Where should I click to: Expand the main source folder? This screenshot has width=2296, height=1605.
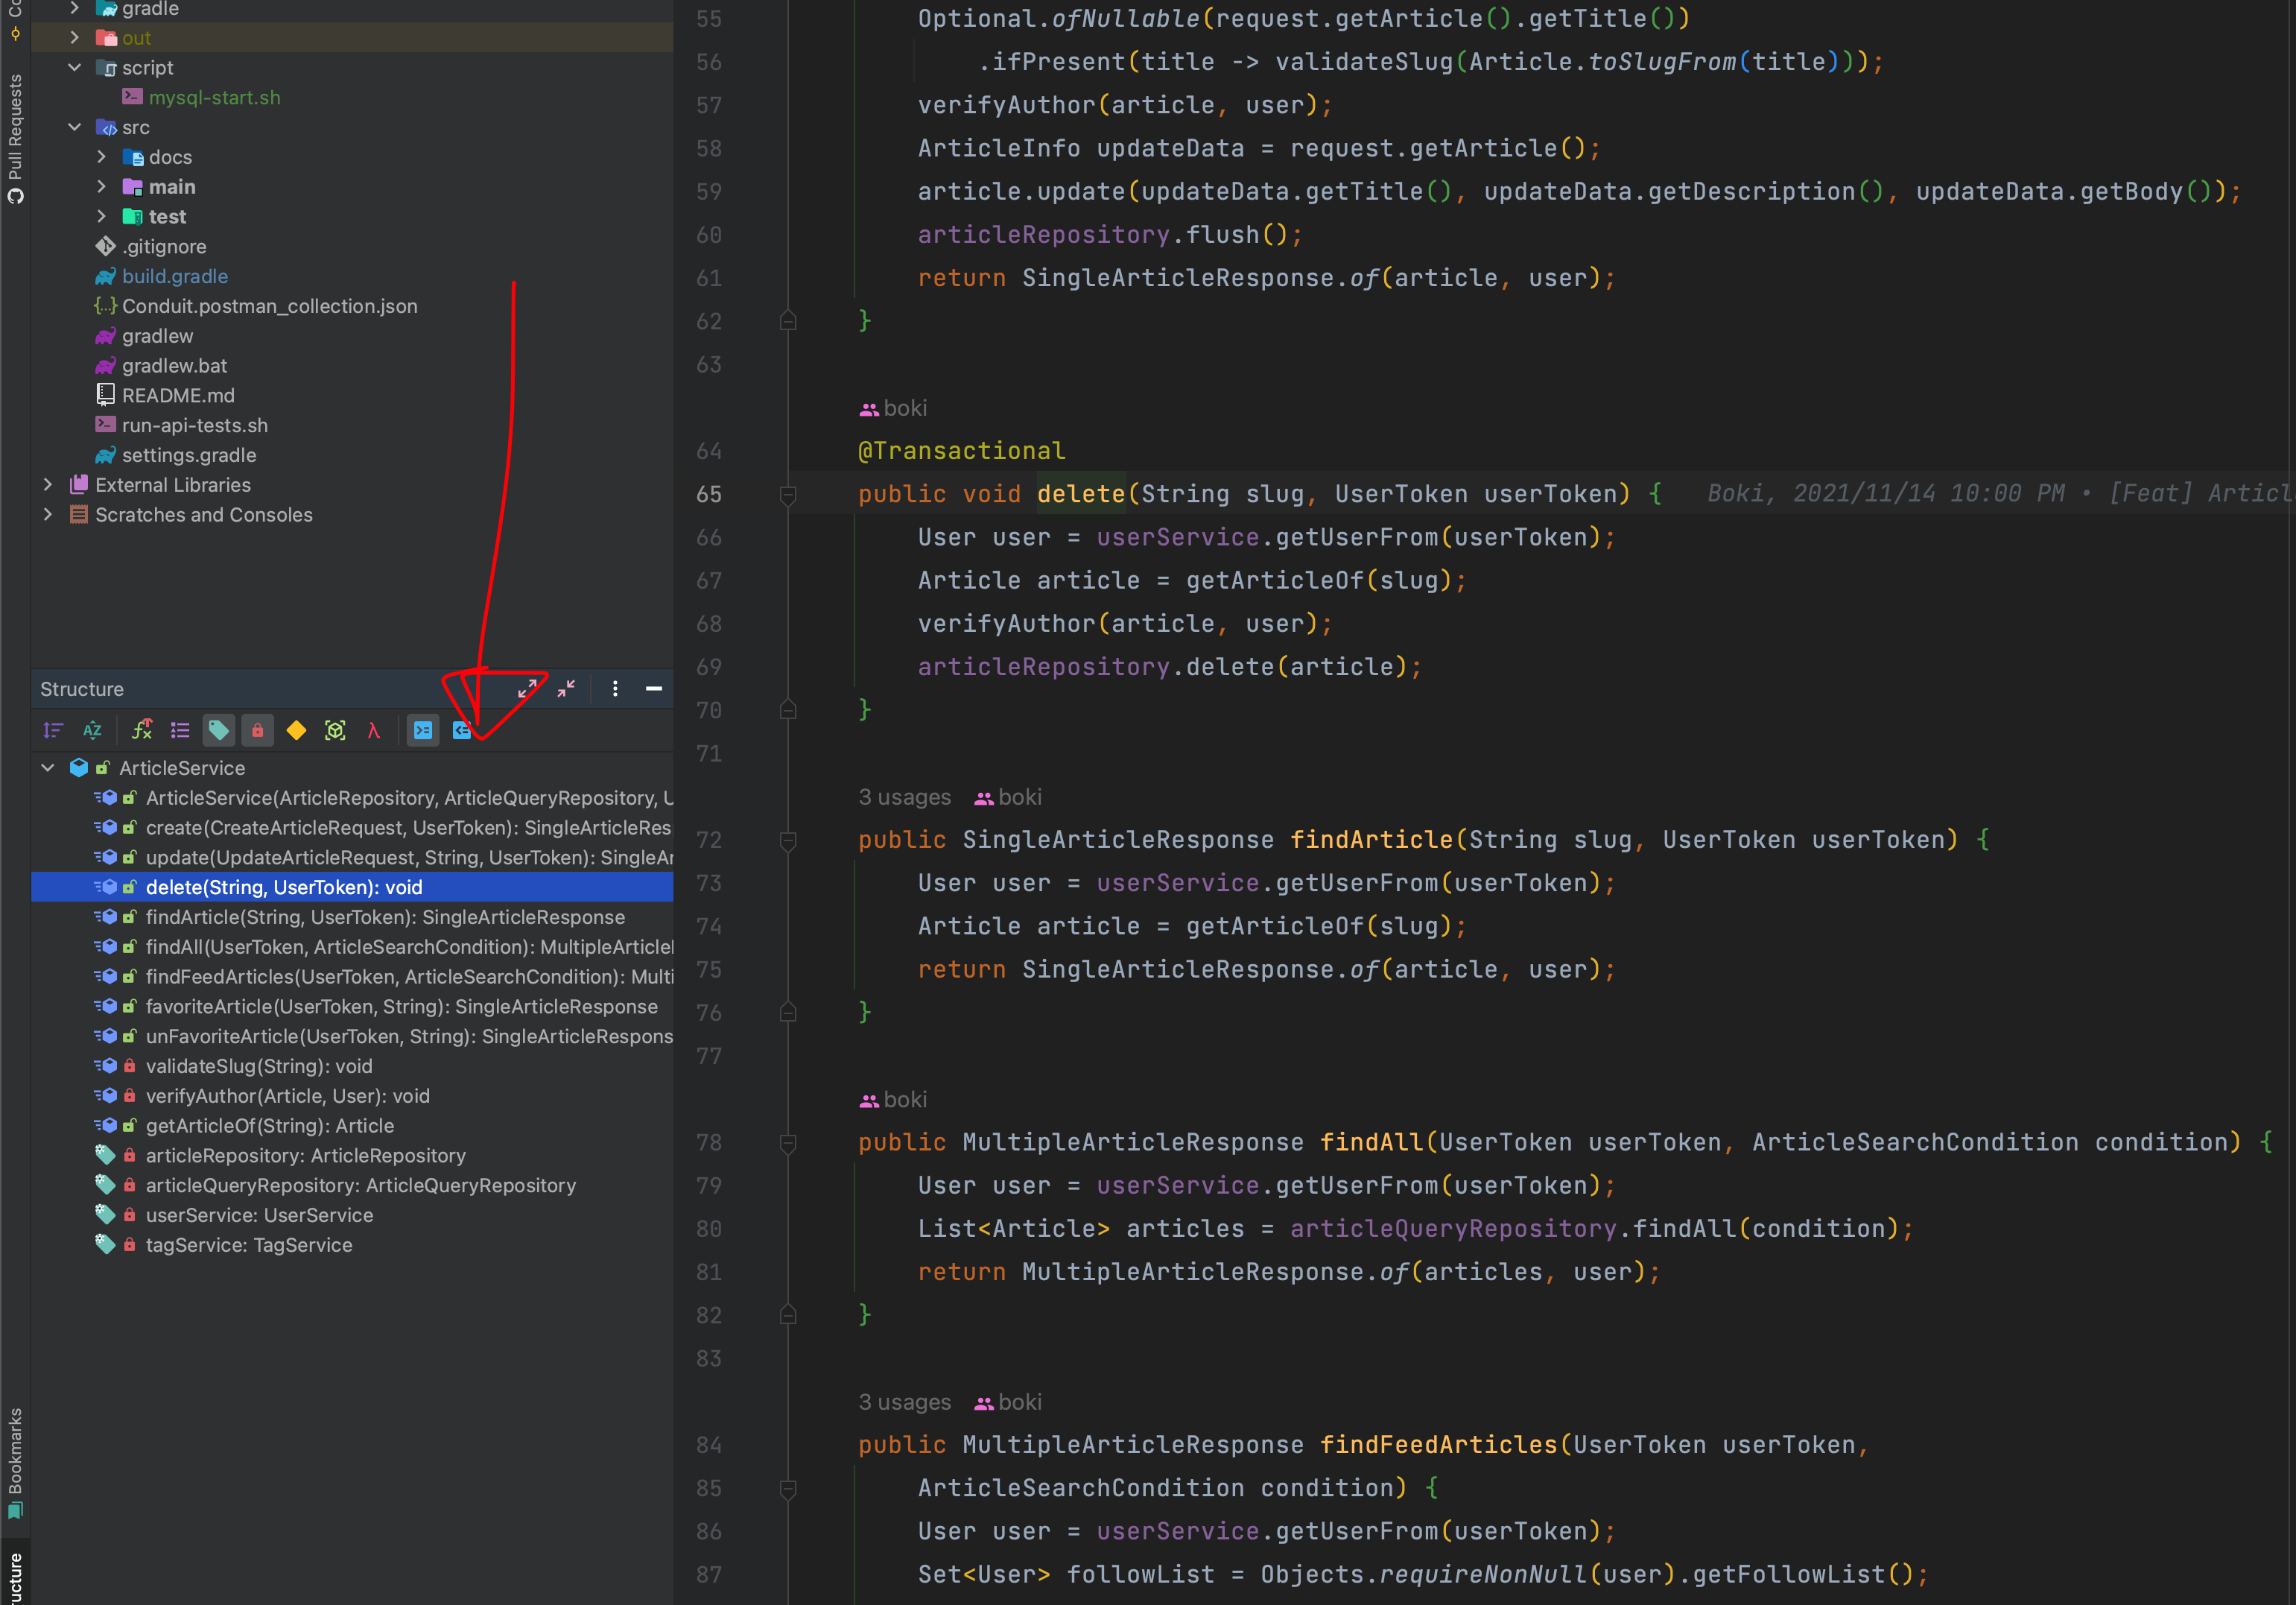(101, 187)
